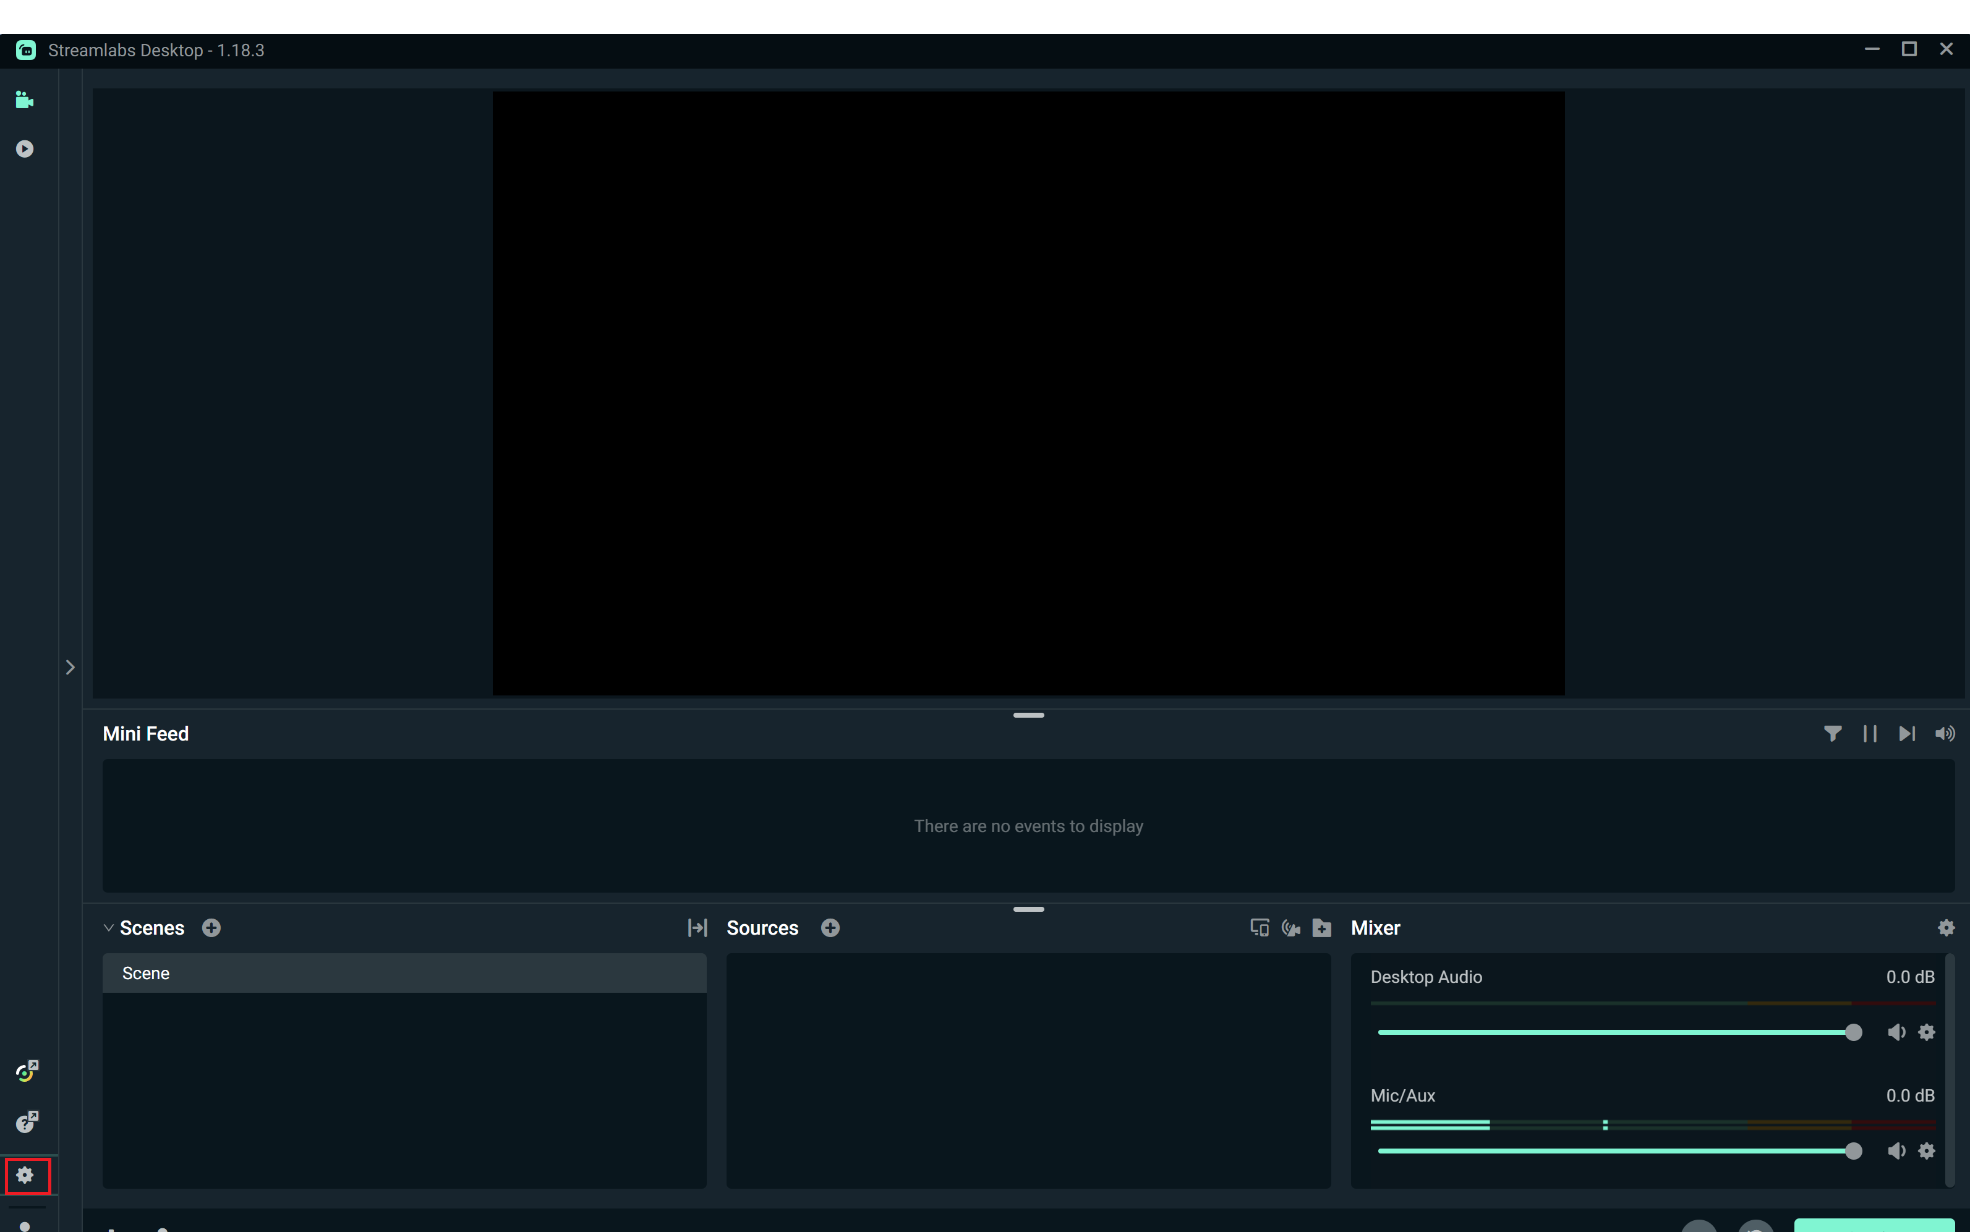Adjust the Mic/Aux volume slider
Screen dimensions: 1970x1232
[x=1619, y=1150]
